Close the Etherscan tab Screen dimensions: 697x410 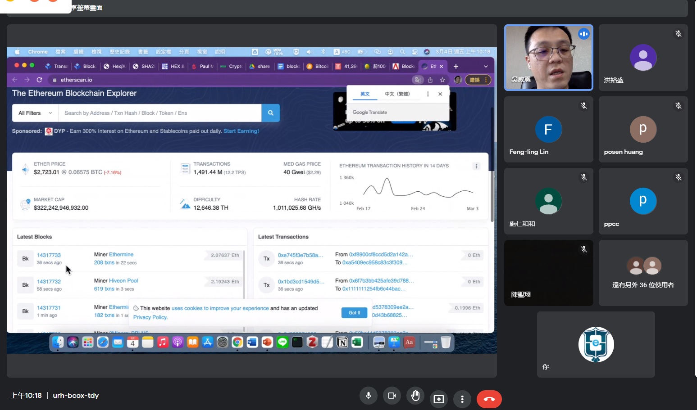click(441, 66)
